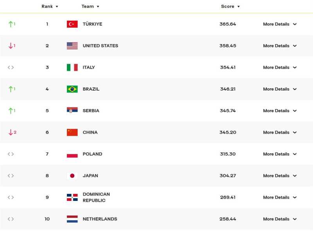Screen dimensions: 313x231
Task: Click the Brazil flag icon
Action: pos(72,89)
